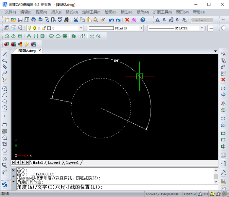This screenshot has width=229, height=197.
Task: Click the blue Redo arrow
Action: point(118,20)
